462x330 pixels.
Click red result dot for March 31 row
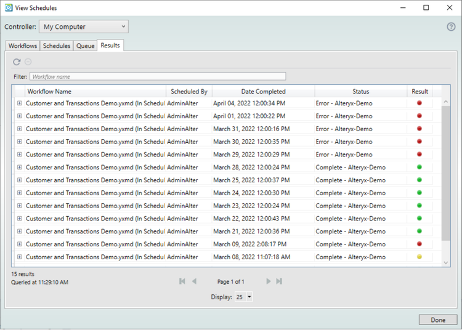click(x=419, y=129)
